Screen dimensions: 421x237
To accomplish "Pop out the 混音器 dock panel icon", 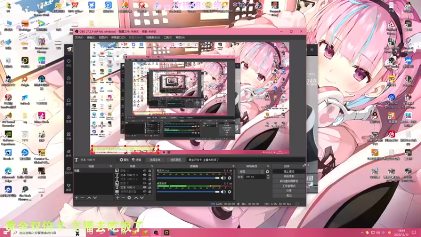I will 233,166.
